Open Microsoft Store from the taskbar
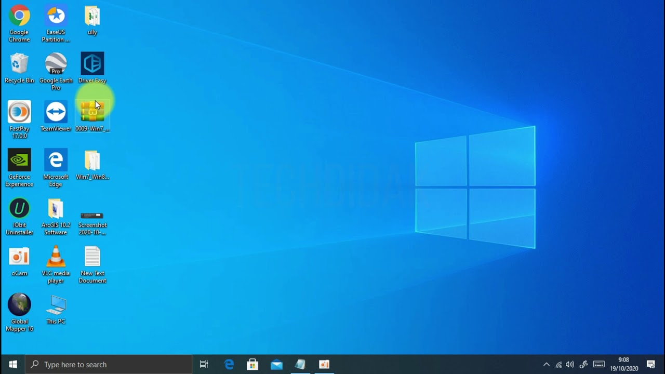This screenshot has width=665, height=374. click(x=252, y=364)
